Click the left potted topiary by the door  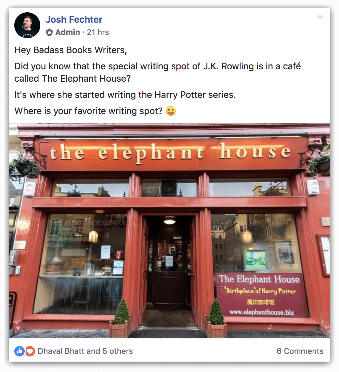tap(121, 318)
